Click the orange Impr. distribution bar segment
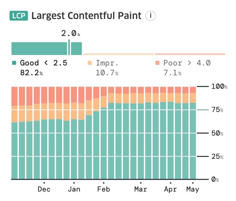 pyautogui.click(x=118, y=54)
